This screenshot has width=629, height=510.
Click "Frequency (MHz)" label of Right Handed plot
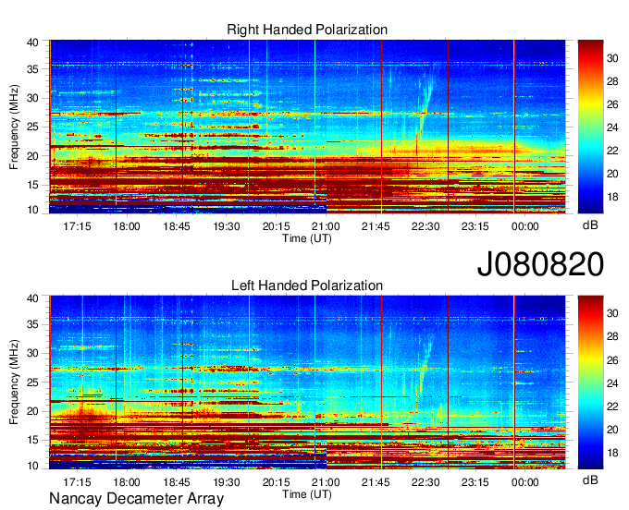pos(14,127)
